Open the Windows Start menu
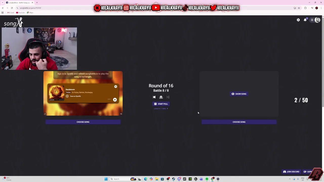The width and height of the screenshot is (324, 182). 106,179
